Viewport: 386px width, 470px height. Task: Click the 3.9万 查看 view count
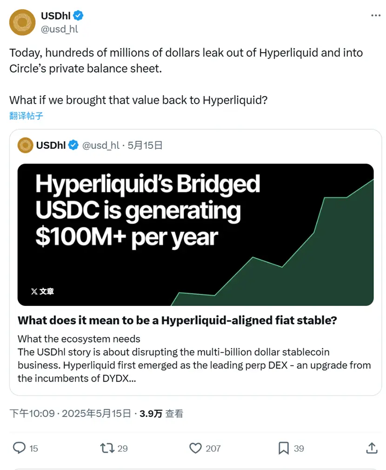coord(161,413)
